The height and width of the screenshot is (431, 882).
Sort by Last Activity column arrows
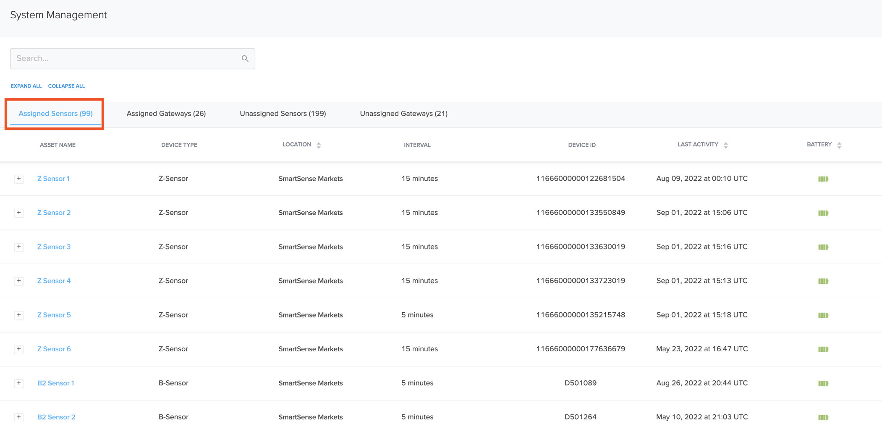pos(726,145)
